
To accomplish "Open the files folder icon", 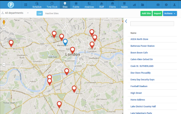I will tap(143, 5).
